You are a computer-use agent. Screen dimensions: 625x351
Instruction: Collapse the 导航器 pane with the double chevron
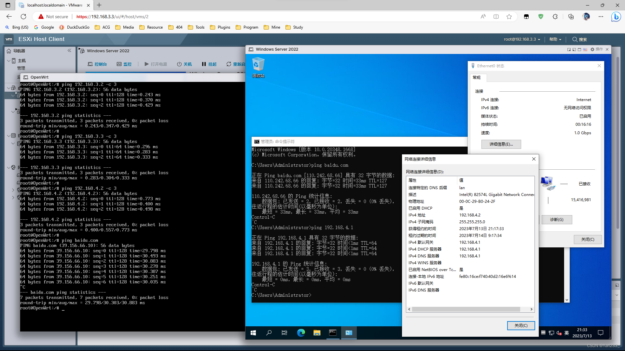click(x=69, y=50)
